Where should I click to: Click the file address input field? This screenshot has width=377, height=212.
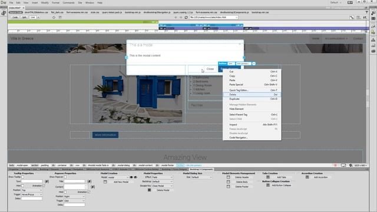(213, 17)
